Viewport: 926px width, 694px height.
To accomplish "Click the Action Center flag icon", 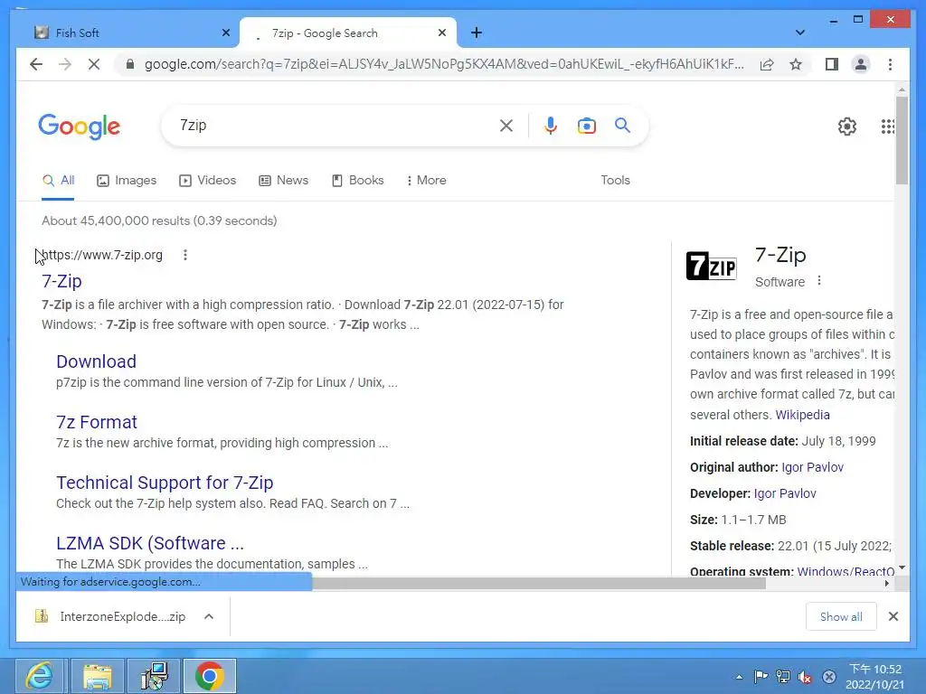I will tap(761, 677).
